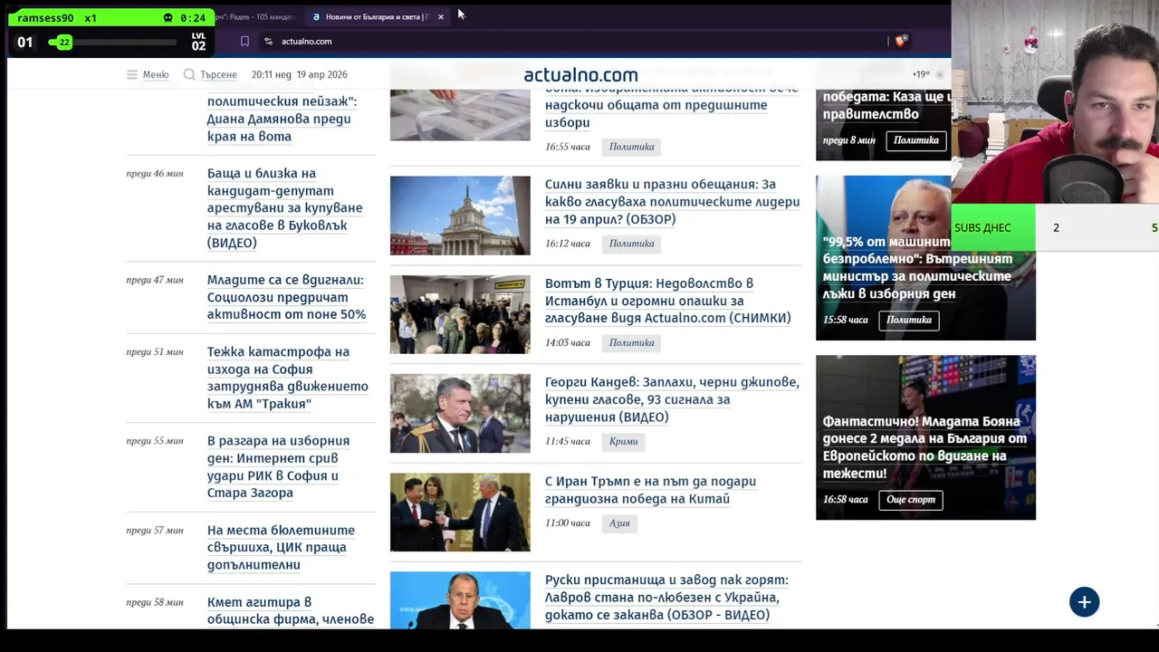Open article on arrests in Буковлък
The image size is (1159, 652).
(x=284, y=207)
